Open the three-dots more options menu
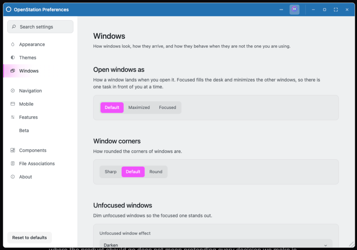This screenshot has height=250, width=357. 281,9
